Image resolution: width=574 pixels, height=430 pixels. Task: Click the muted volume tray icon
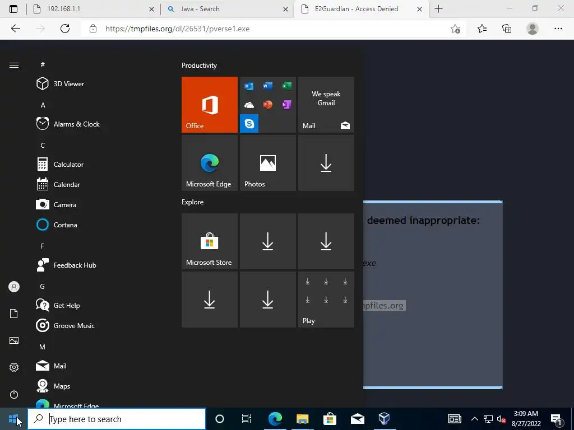point(502,419)
